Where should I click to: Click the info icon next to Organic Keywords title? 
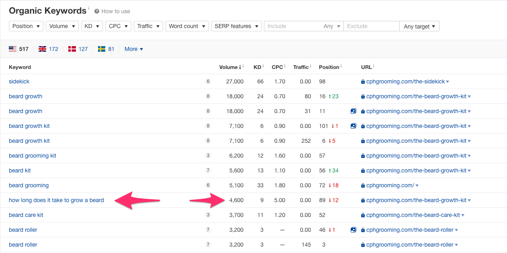coord(89,8)
